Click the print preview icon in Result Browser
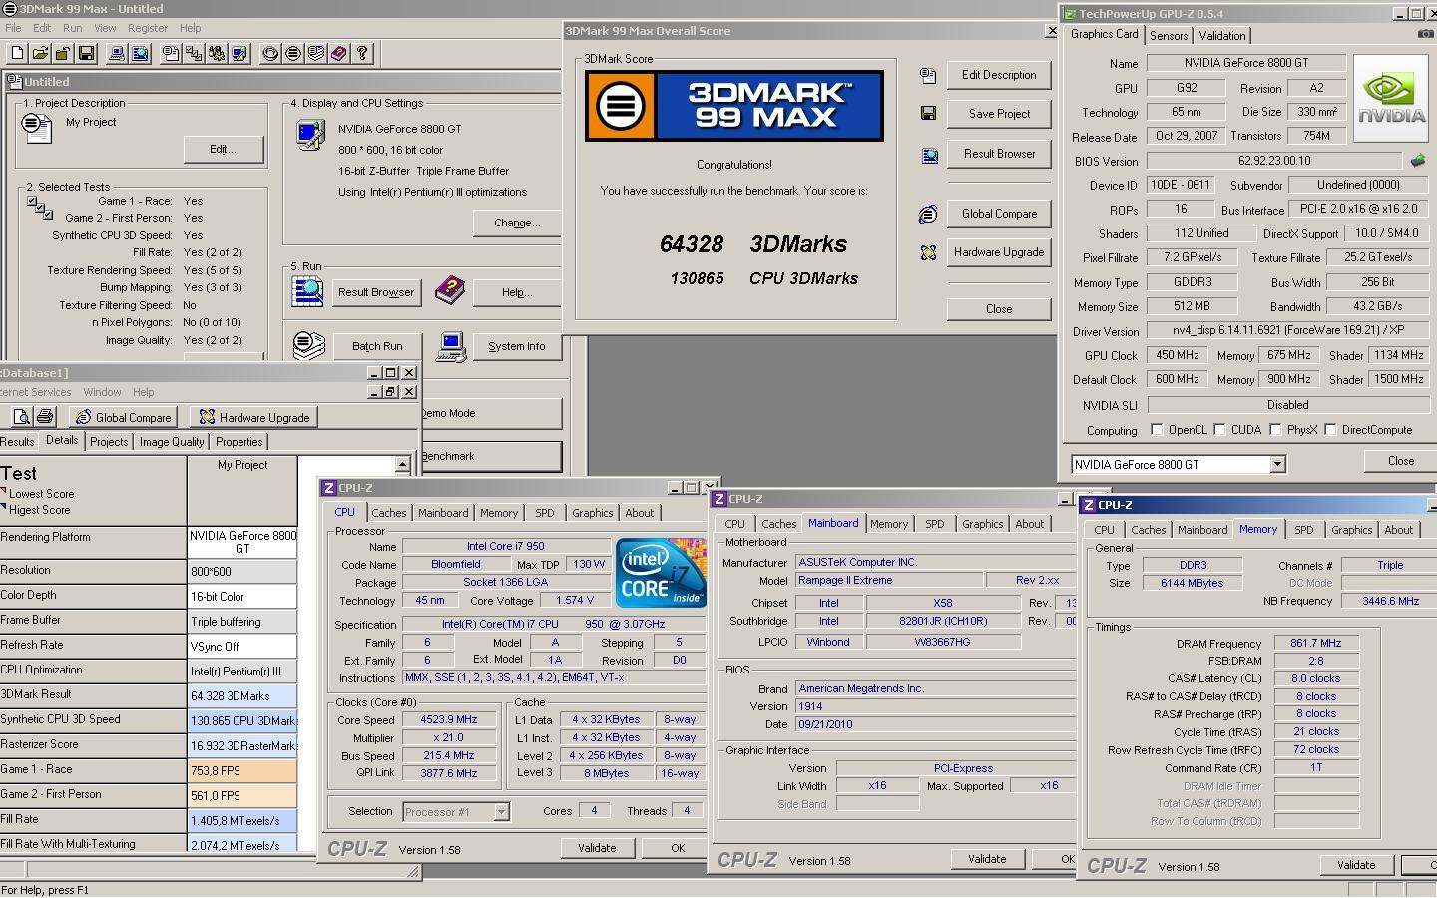 pyautogui.click(x=21, y=417)
